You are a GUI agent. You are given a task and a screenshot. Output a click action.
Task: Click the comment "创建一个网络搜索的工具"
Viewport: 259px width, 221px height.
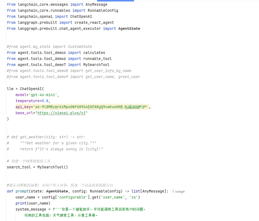[x=29, y=161]
